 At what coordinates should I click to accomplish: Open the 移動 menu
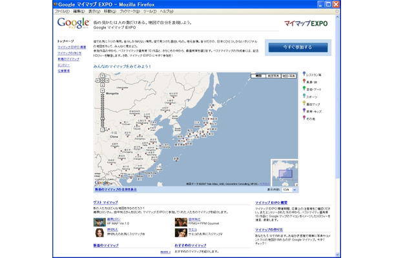[x=110, y=12]
